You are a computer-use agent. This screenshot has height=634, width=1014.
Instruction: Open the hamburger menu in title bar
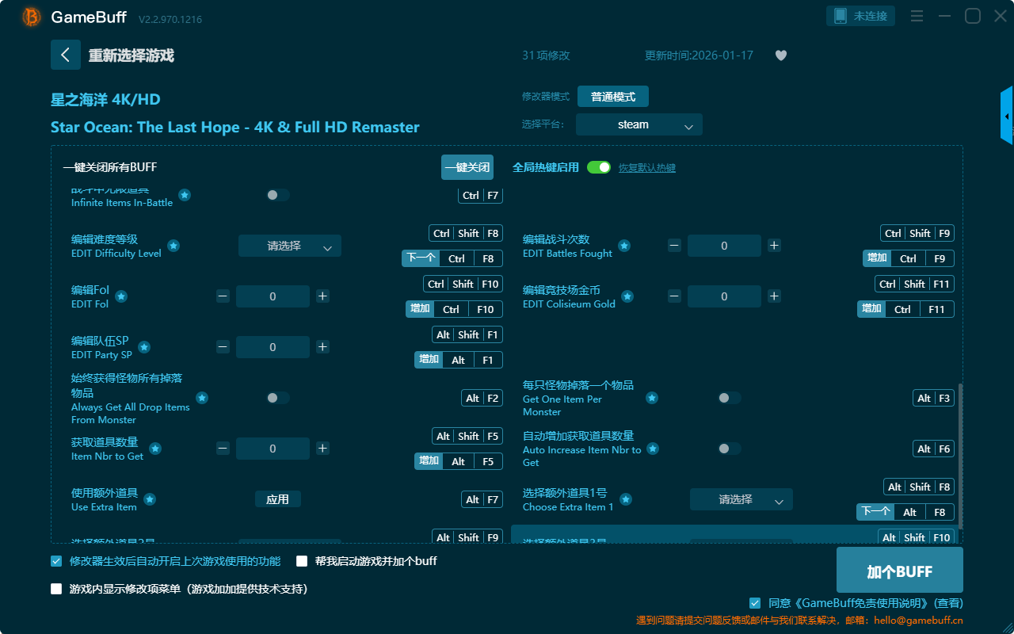pyautogui.click(x=917, y=16)
